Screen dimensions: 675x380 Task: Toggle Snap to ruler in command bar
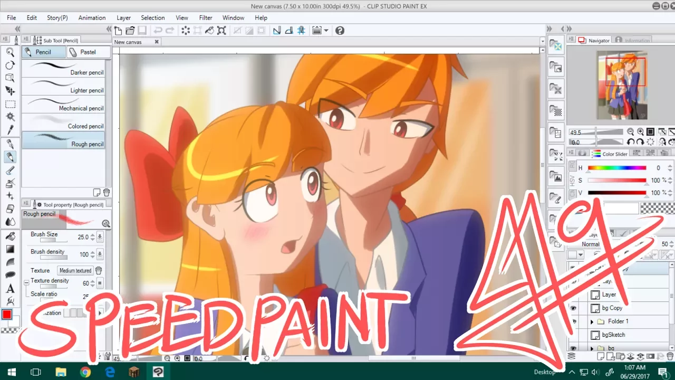pos(277,31)
